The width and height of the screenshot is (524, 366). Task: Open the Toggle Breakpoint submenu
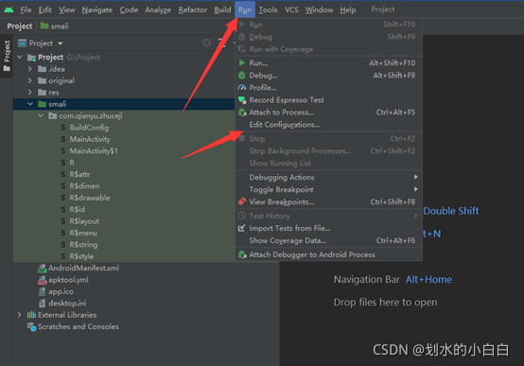coord(329,189)
